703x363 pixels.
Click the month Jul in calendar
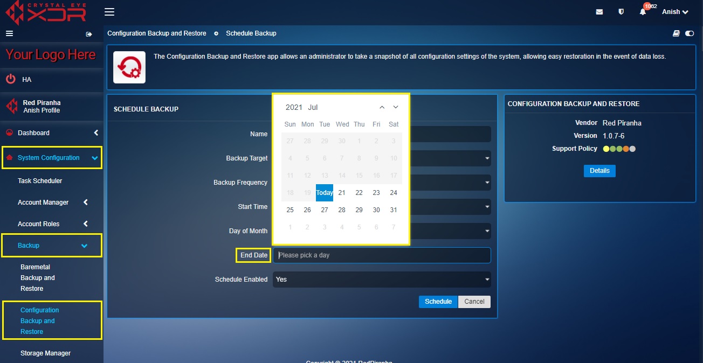(313, 107)
